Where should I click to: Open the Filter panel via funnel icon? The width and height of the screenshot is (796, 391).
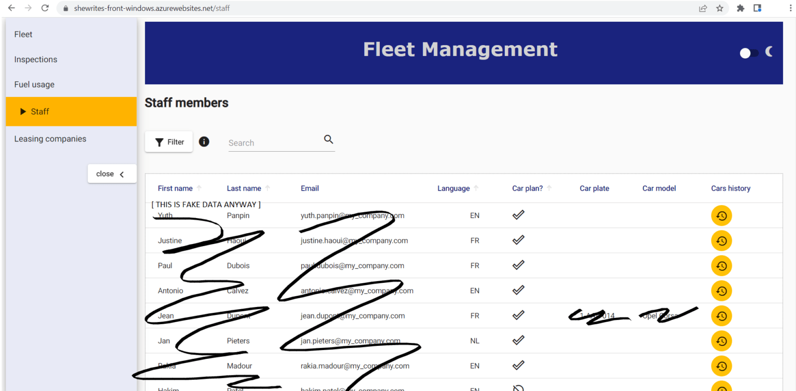tap(168, 141)
